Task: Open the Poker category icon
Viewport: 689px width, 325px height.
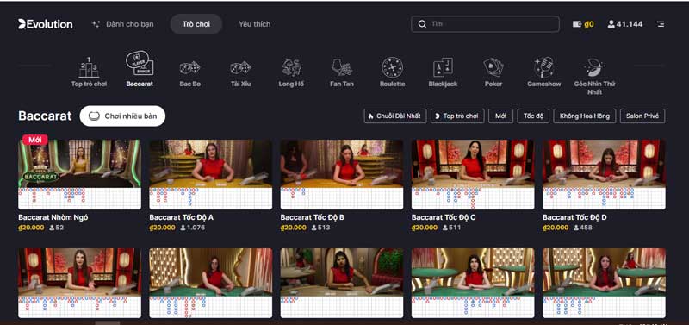Action: [493, 72]
